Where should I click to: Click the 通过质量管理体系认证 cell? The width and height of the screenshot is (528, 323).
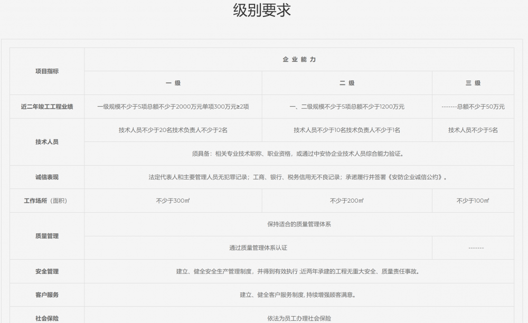click(258, 248)
